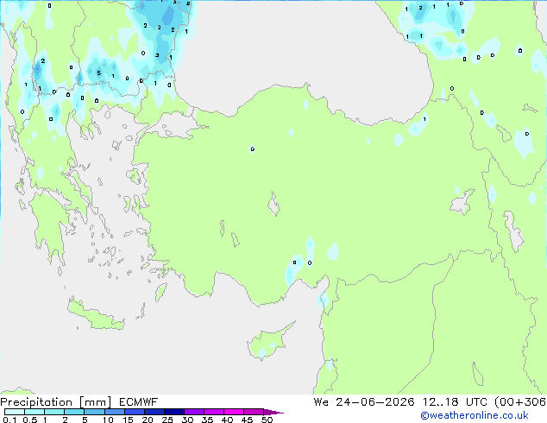
Task: Click the 0.5–1 mm legend color swatch
Action: pos(35,412)
